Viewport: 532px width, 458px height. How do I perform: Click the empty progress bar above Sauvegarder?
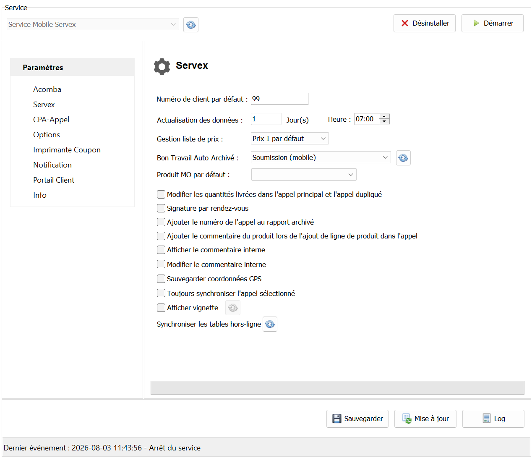(x=337, y=387)
